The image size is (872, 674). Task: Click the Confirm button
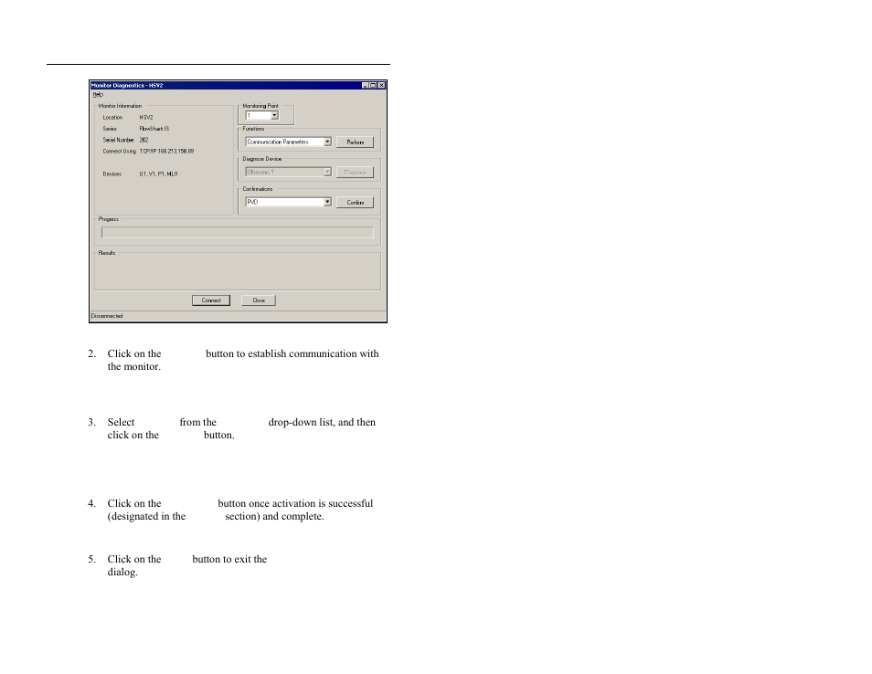pyautogui.click(x=355, y=202)
